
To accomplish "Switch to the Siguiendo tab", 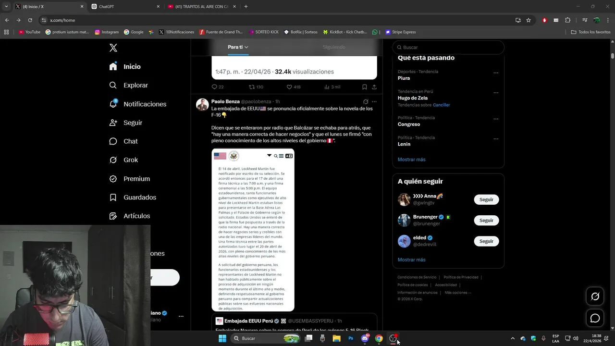I will click(334, 47).
